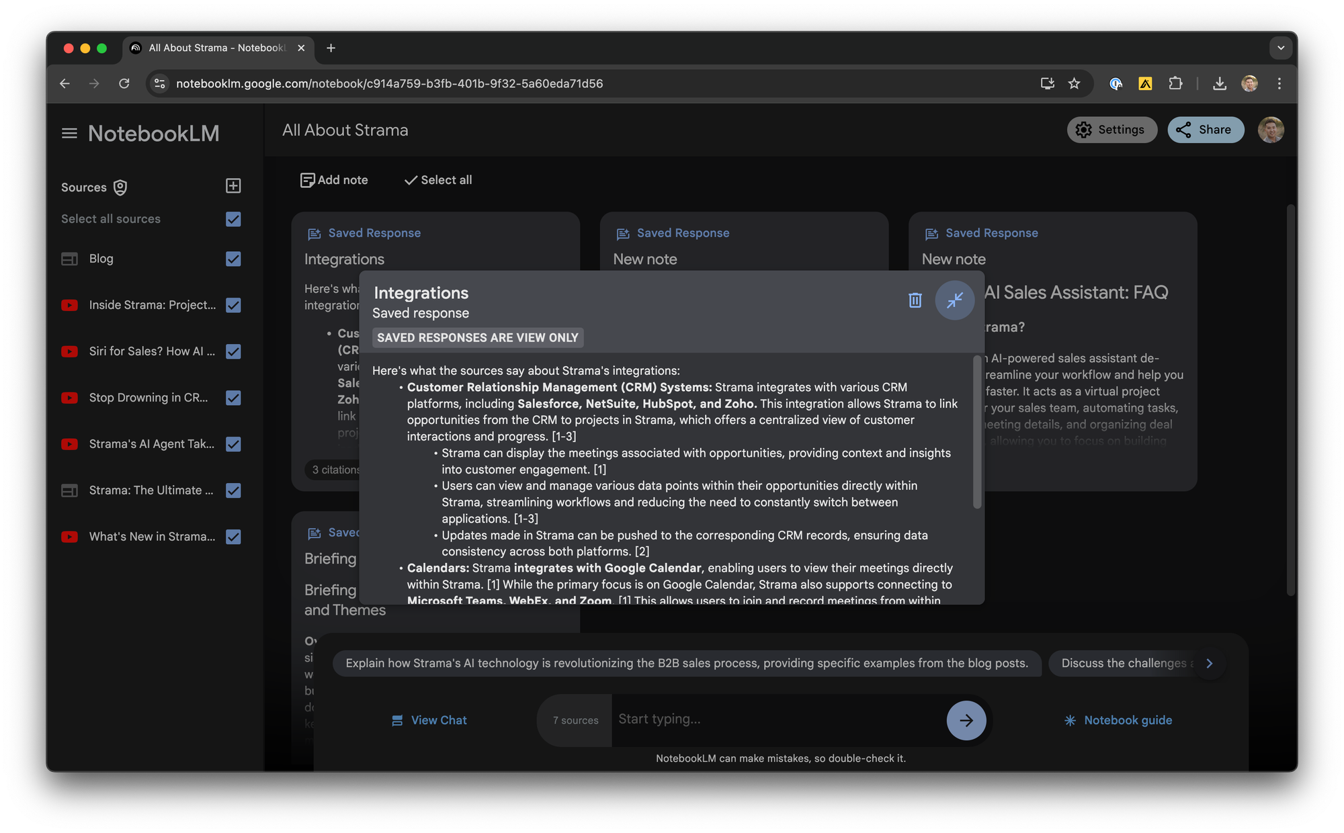
Task: Click Select all notes
Action: point(438,180)
